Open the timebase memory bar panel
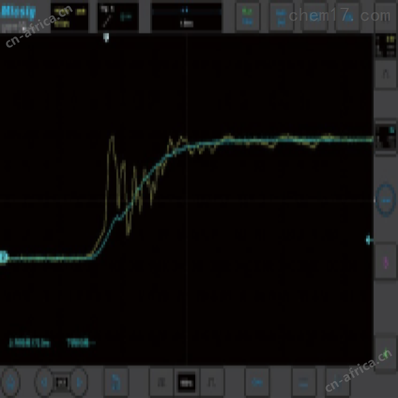Image resolution: width=398 pixels, height=398 pixels. (x=186, y=16)
